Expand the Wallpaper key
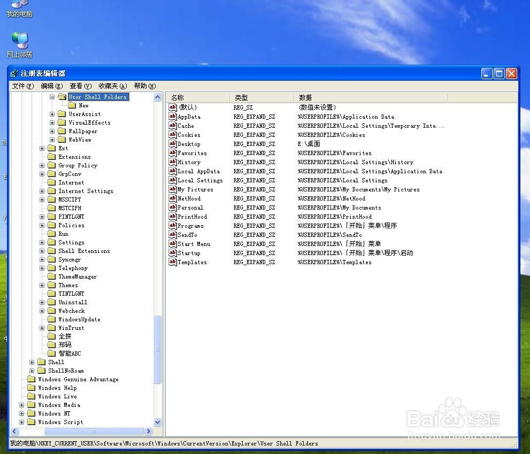 tap(52, 131)
